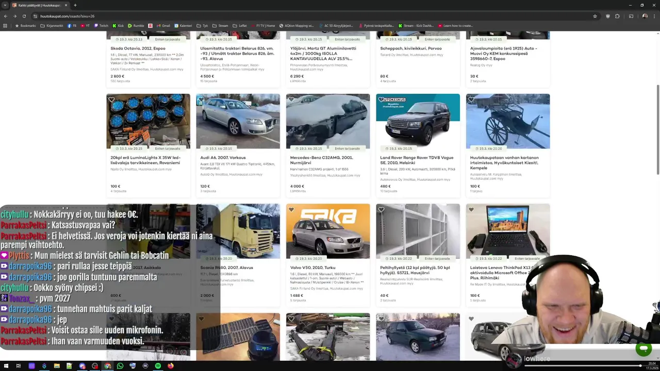This screenshot has height=371, width=660.
Task: Open the Scheppach kivileikkuri Porvoo listing
Action: click(410, 48)
